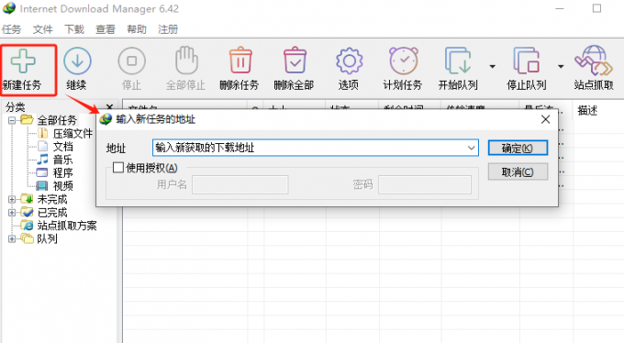Click the 全部任务 open folder icon
This screenshot has width=624, height=343.
pos(27,120)
